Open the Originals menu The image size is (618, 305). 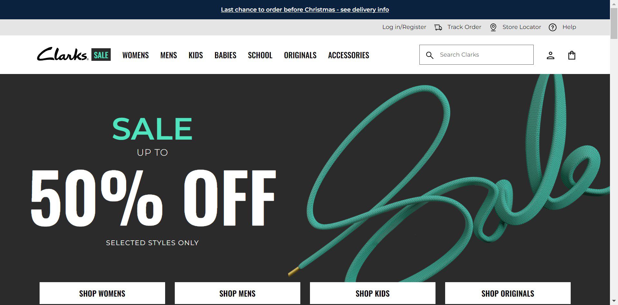coord(300,55)
